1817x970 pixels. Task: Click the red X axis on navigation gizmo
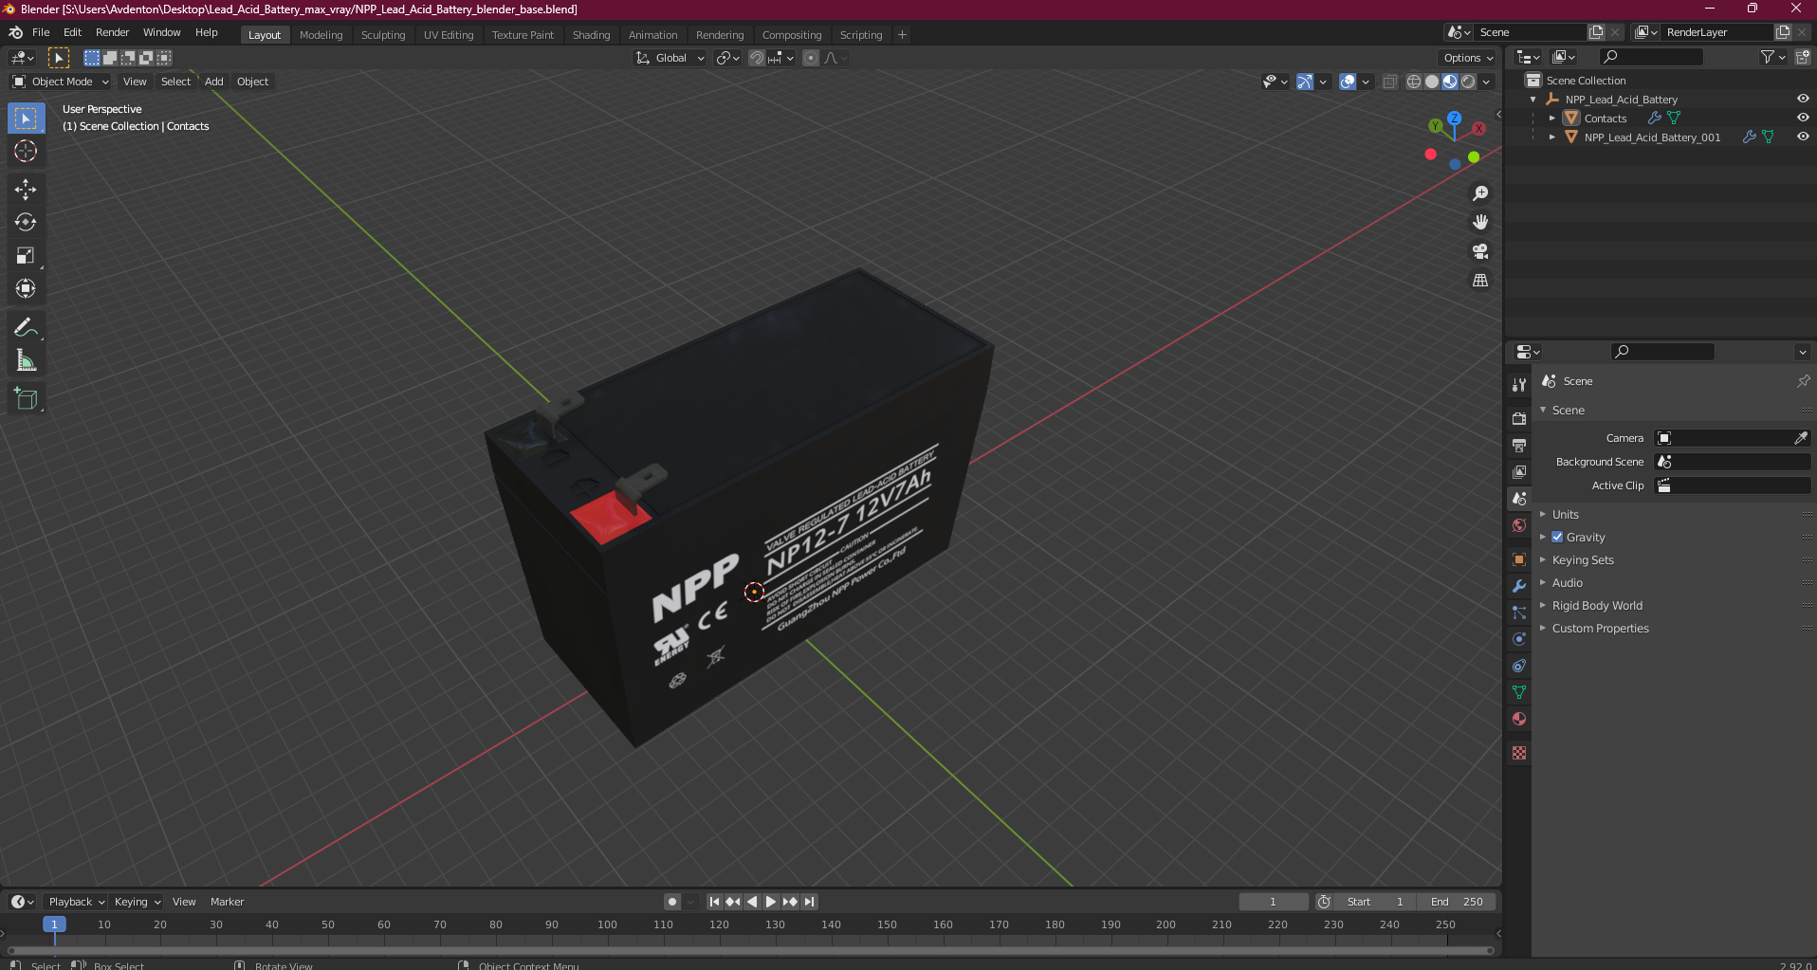(1478, 128)
